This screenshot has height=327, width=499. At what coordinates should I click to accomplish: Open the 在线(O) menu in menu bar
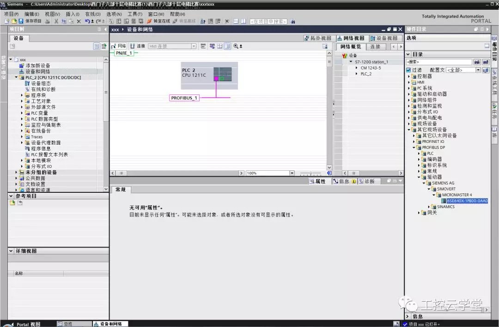coord(92,14)
